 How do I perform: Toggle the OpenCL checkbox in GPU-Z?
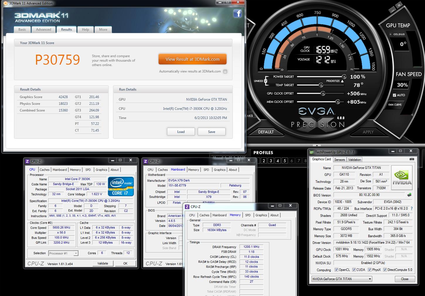coord(336,270)
